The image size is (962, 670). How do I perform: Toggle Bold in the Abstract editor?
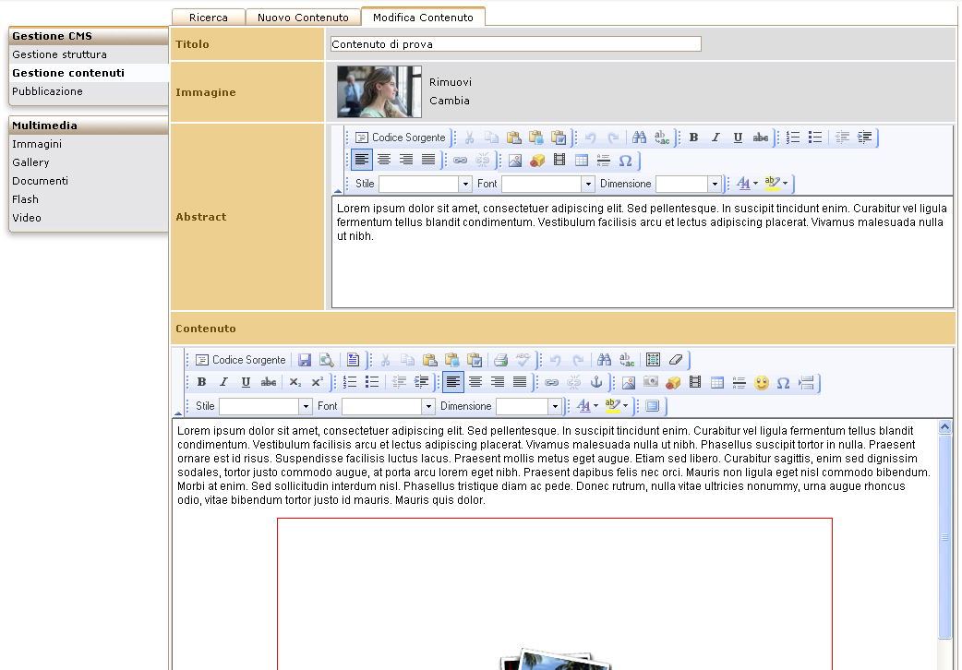coord(694,138)
